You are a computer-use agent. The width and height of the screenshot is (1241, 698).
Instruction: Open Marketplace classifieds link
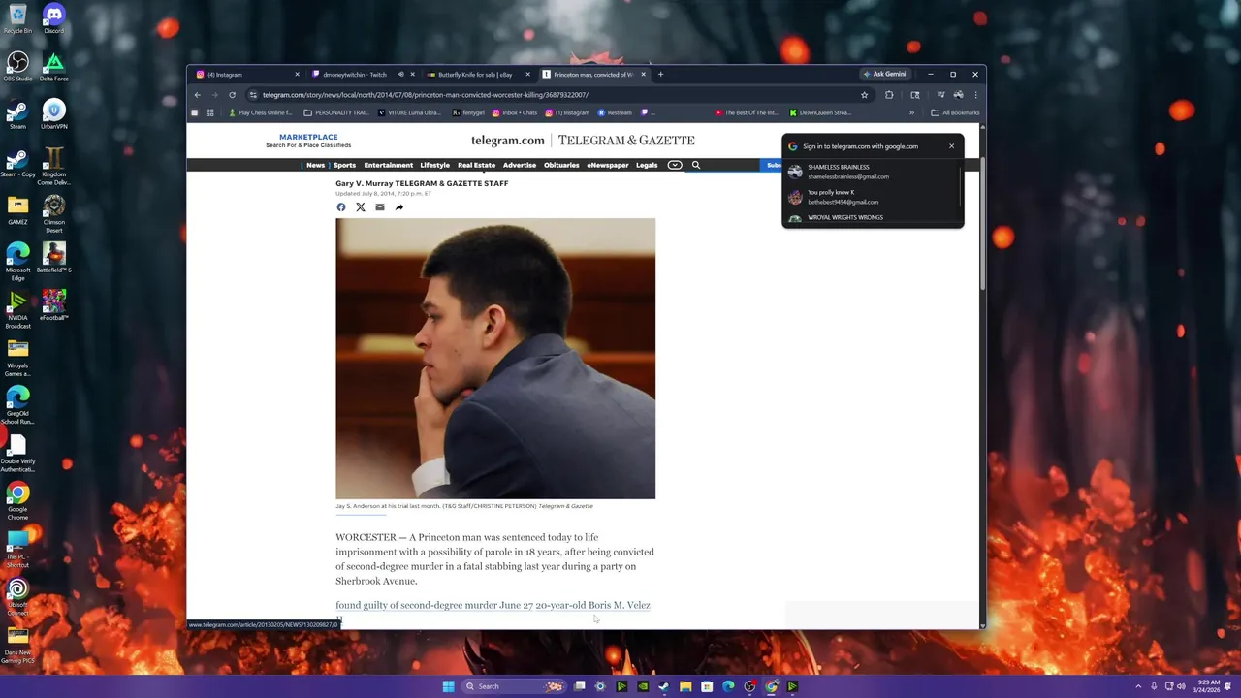point(308,141)
